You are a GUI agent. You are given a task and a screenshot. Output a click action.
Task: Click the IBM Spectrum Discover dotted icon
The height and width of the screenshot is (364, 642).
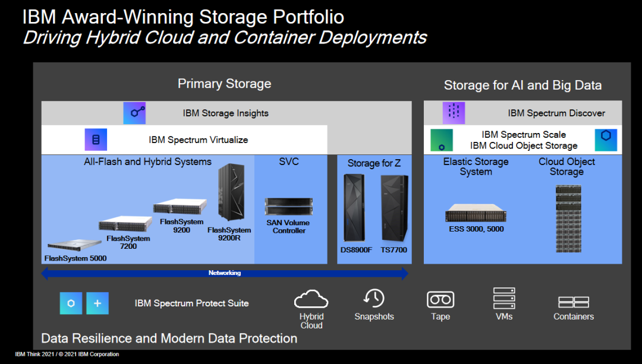pyautogui.click(x=454, y=113)
